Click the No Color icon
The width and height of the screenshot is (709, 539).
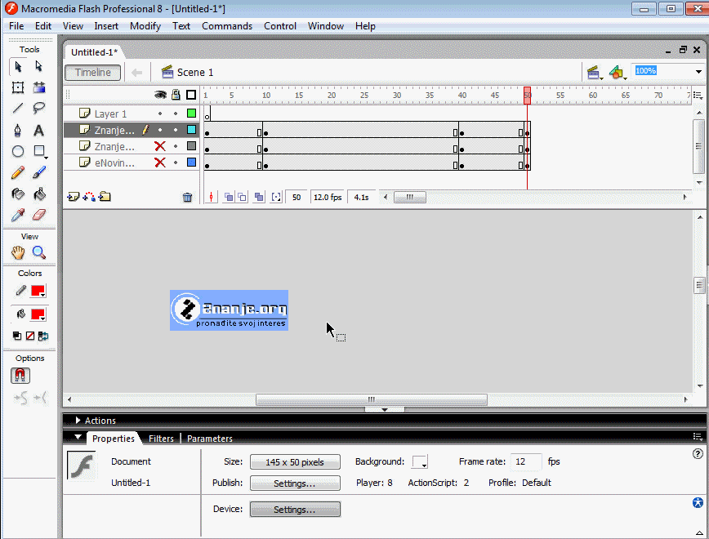(30, 336)
